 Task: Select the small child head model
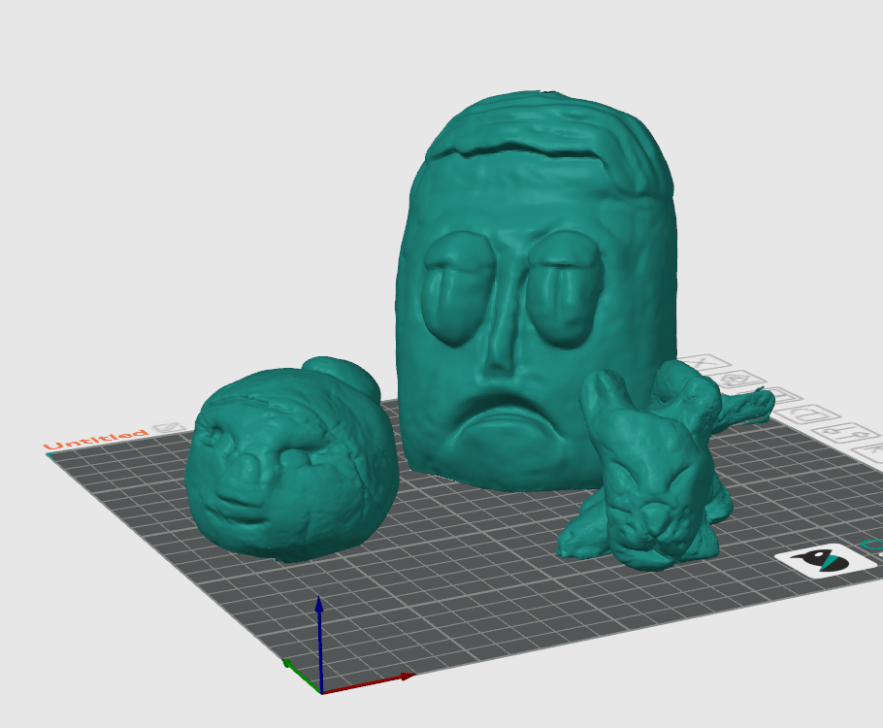(x=291, y=466)
